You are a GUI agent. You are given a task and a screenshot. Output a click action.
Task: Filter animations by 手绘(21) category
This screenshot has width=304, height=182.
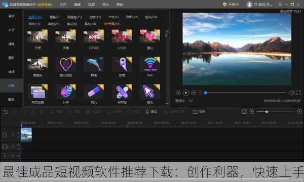click(54, 24)
